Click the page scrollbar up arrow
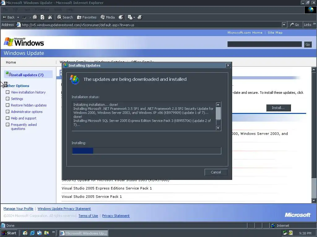 click(x=314, y=69)
